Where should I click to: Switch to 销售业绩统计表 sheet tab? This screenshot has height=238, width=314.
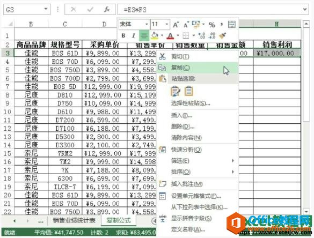74,220
